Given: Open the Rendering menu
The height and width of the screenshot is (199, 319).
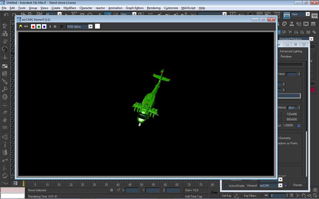Looking at the screenshot, I should point(153,8).
